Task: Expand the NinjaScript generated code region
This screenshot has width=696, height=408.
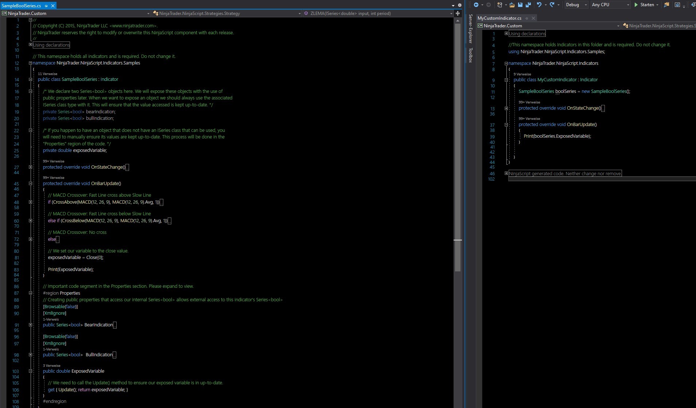Action: coord(506,173)
